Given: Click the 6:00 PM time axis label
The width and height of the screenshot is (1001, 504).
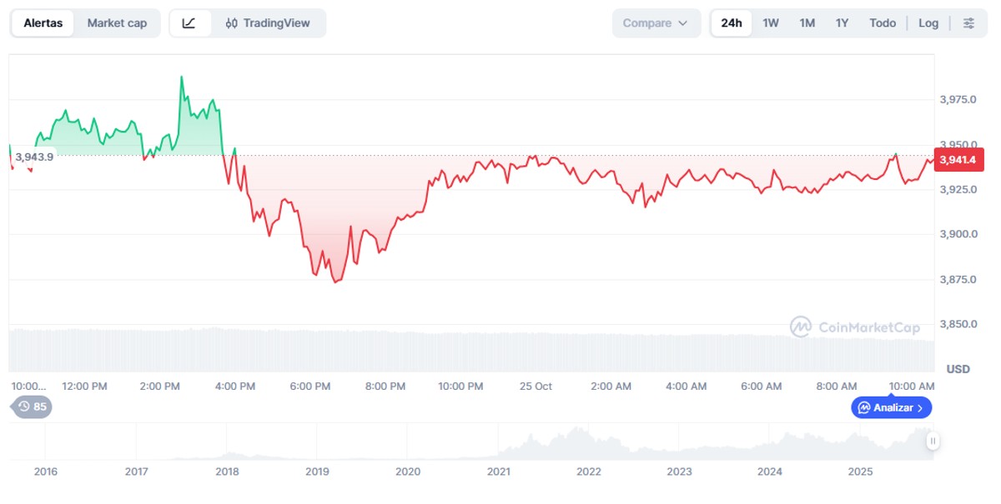Looking at the screenshot, I should (x=311, y=387).
